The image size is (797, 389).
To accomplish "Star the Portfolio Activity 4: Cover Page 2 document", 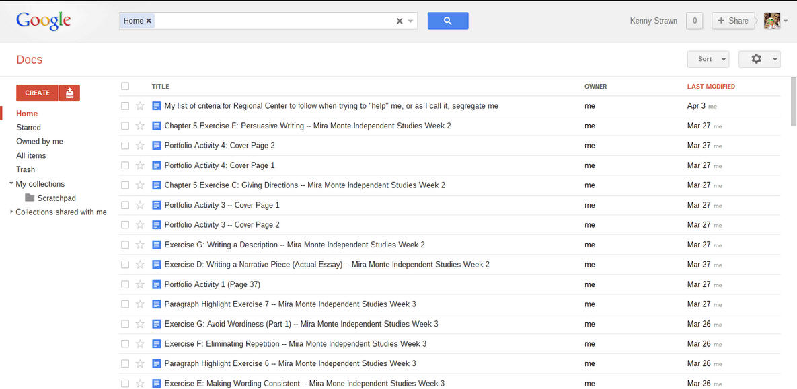I will pos(140,146).
